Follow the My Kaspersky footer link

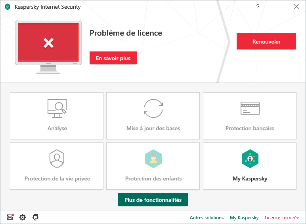coord(244,218)
